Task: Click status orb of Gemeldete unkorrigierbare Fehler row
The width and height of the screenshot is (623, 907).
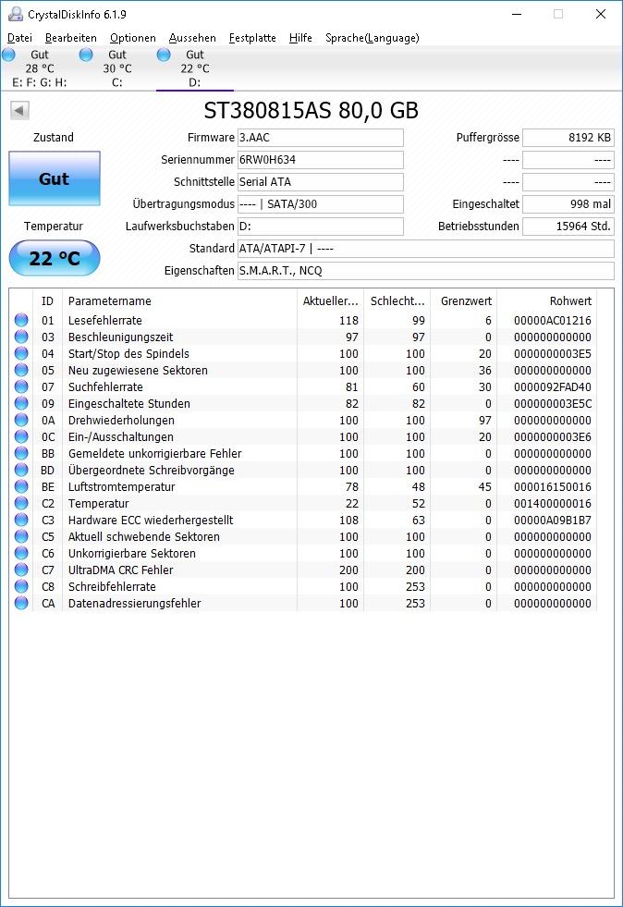Action: 21,453
